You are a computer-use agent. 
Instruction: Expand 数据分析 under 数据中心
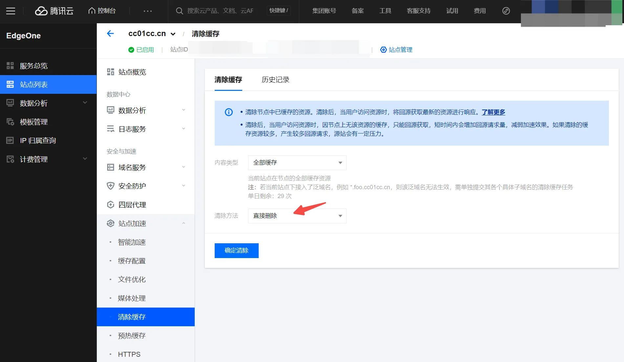point(146,110)
